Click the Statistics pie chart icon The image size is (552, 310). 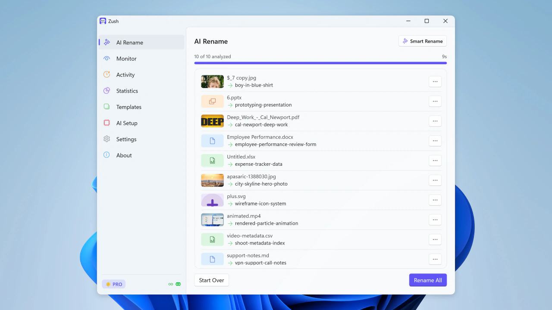107,91
